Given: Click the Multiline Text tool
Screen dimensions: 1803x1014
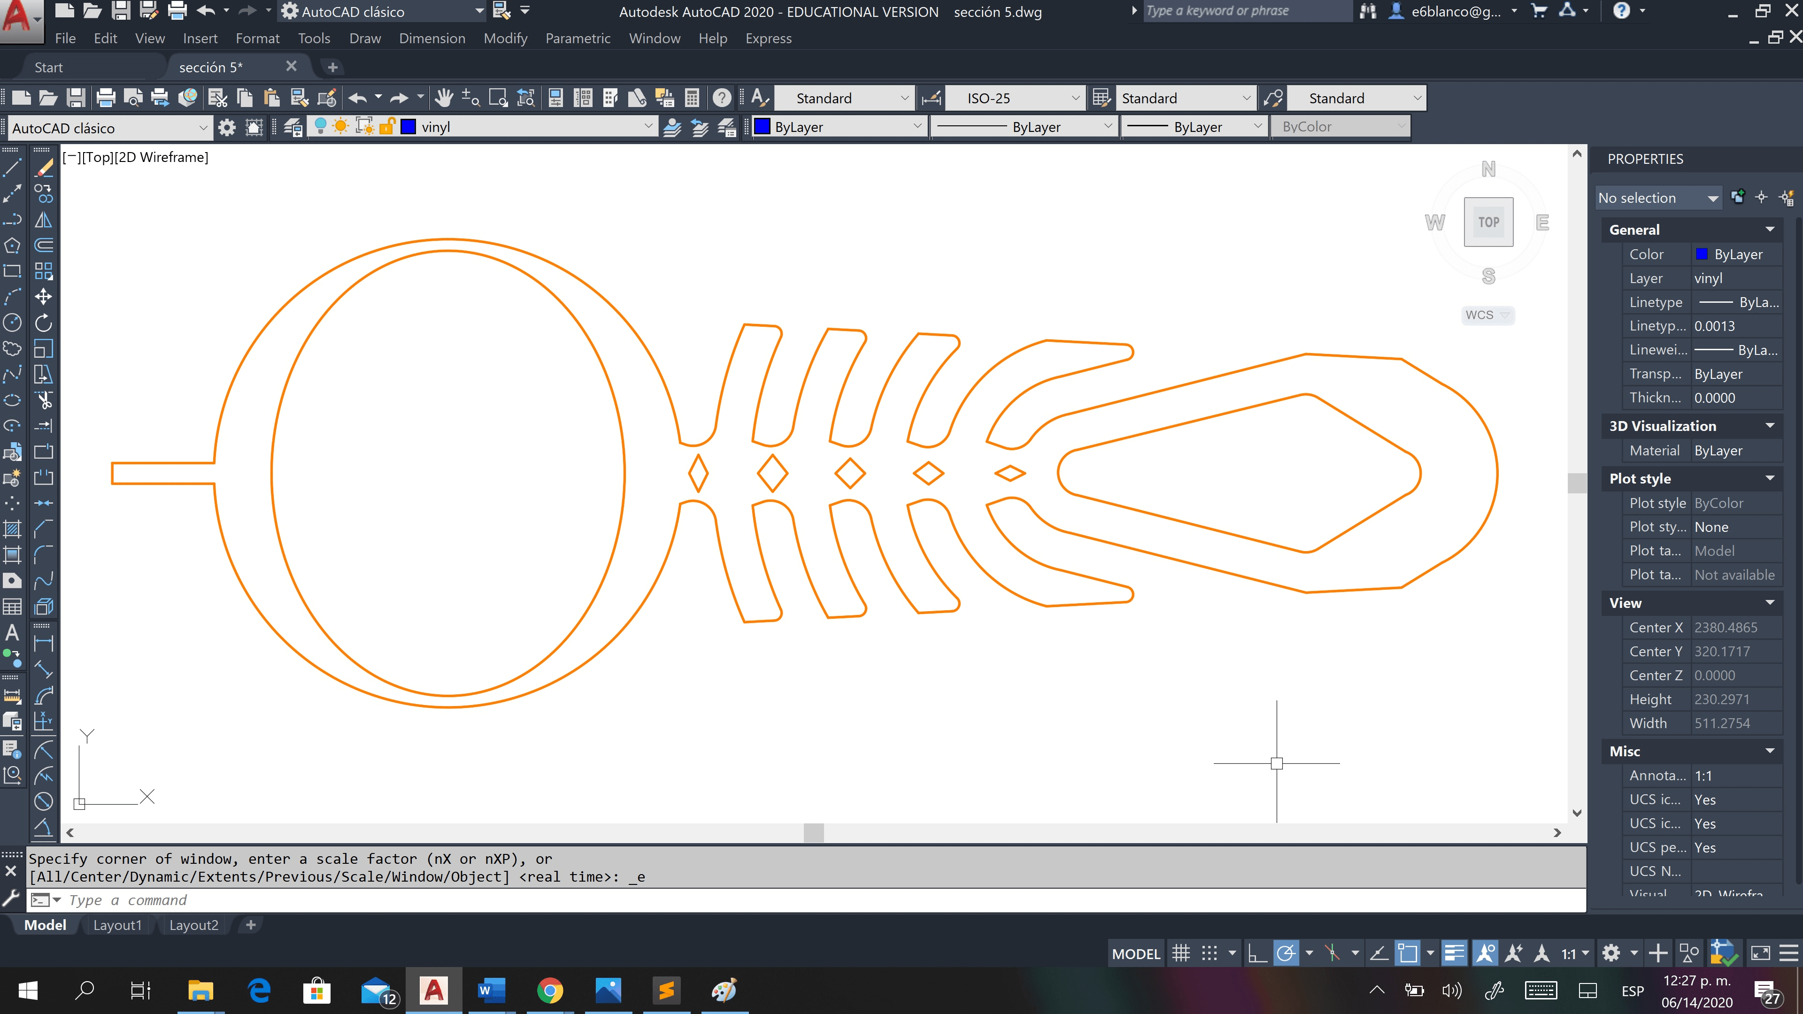Looking at the screenshot, I should 12,633.
